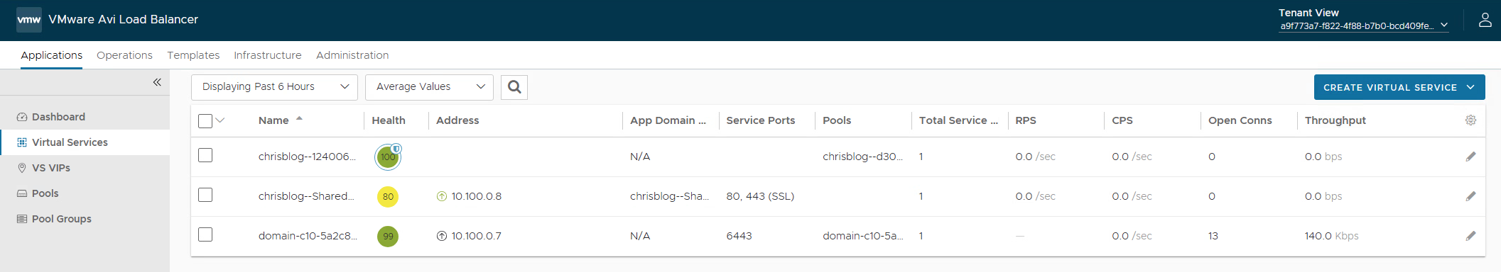The width and height of the screenshot is (1501, 272).
Task: Check the chrisblog--124006 row checkbox
Action: [x=205, y=155]
